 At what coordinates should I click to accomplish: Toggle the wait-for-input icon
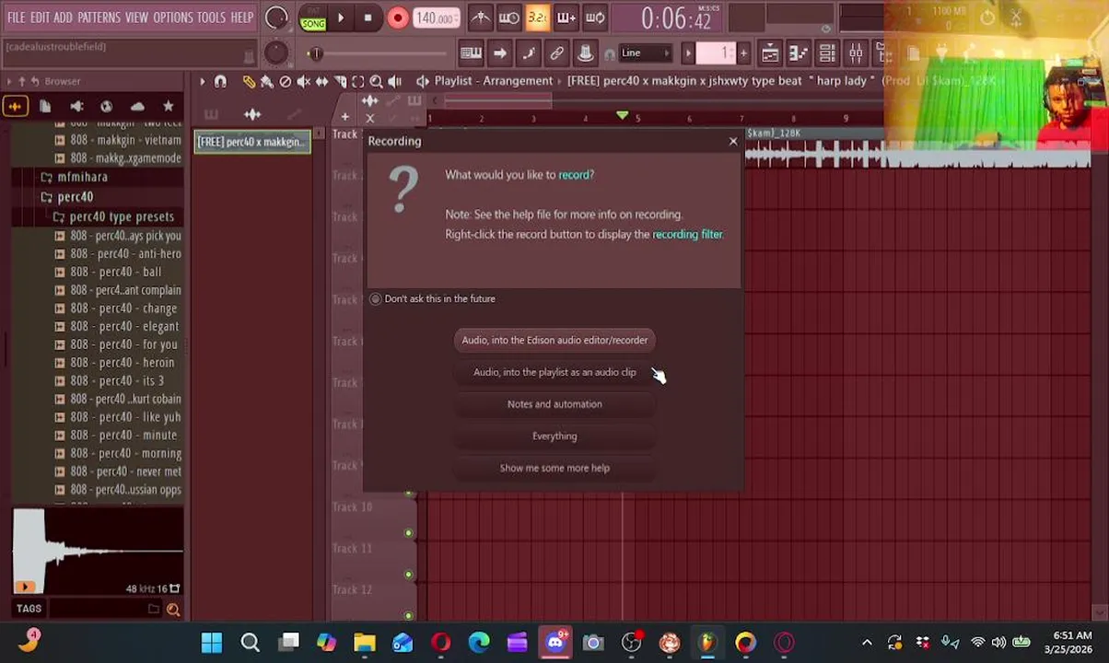508,17
